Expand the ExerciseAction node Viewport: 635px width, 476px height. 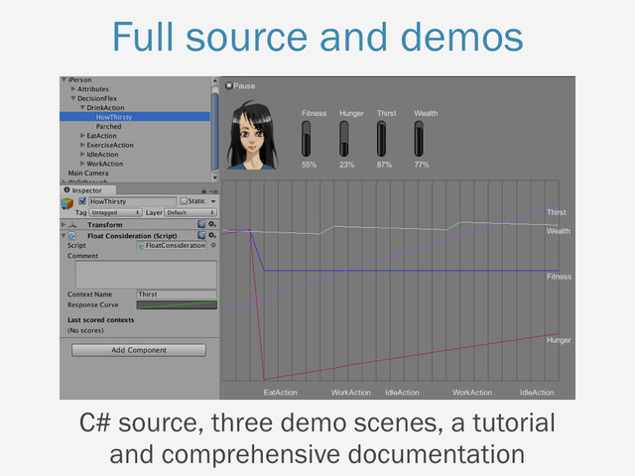click(x=82, y=145)
